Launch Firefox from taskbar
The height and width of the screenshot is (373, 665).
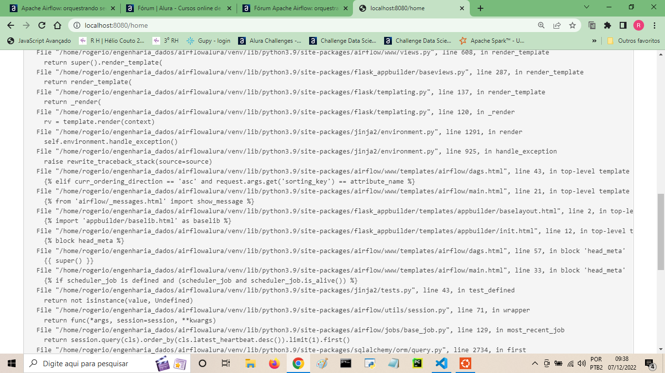pos(274,363)
